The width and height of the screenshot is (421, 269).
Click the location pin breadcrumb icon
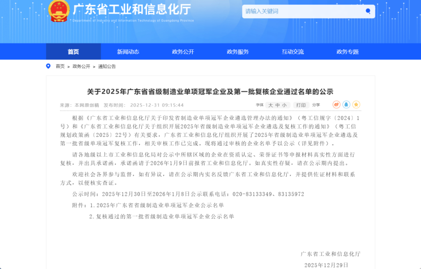pos(48,66)
